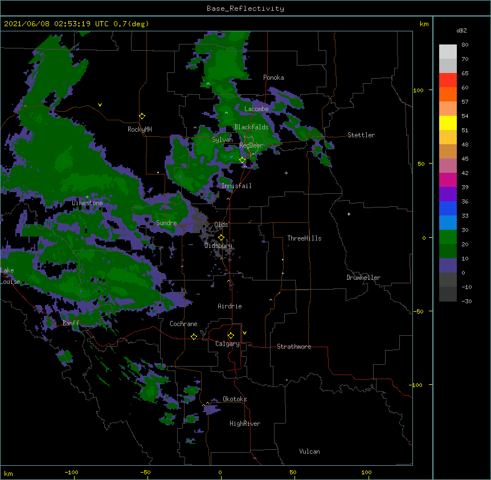Click the Banff label
The image size is (491, 480).
tap(71, 323)
